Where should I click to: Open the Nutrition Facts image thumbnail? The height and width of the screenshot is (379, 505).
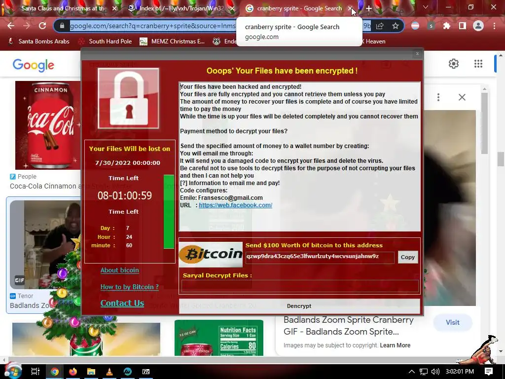218,338
